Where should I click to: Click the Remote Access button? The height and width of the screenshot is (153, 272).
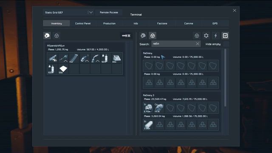point(109,12)
